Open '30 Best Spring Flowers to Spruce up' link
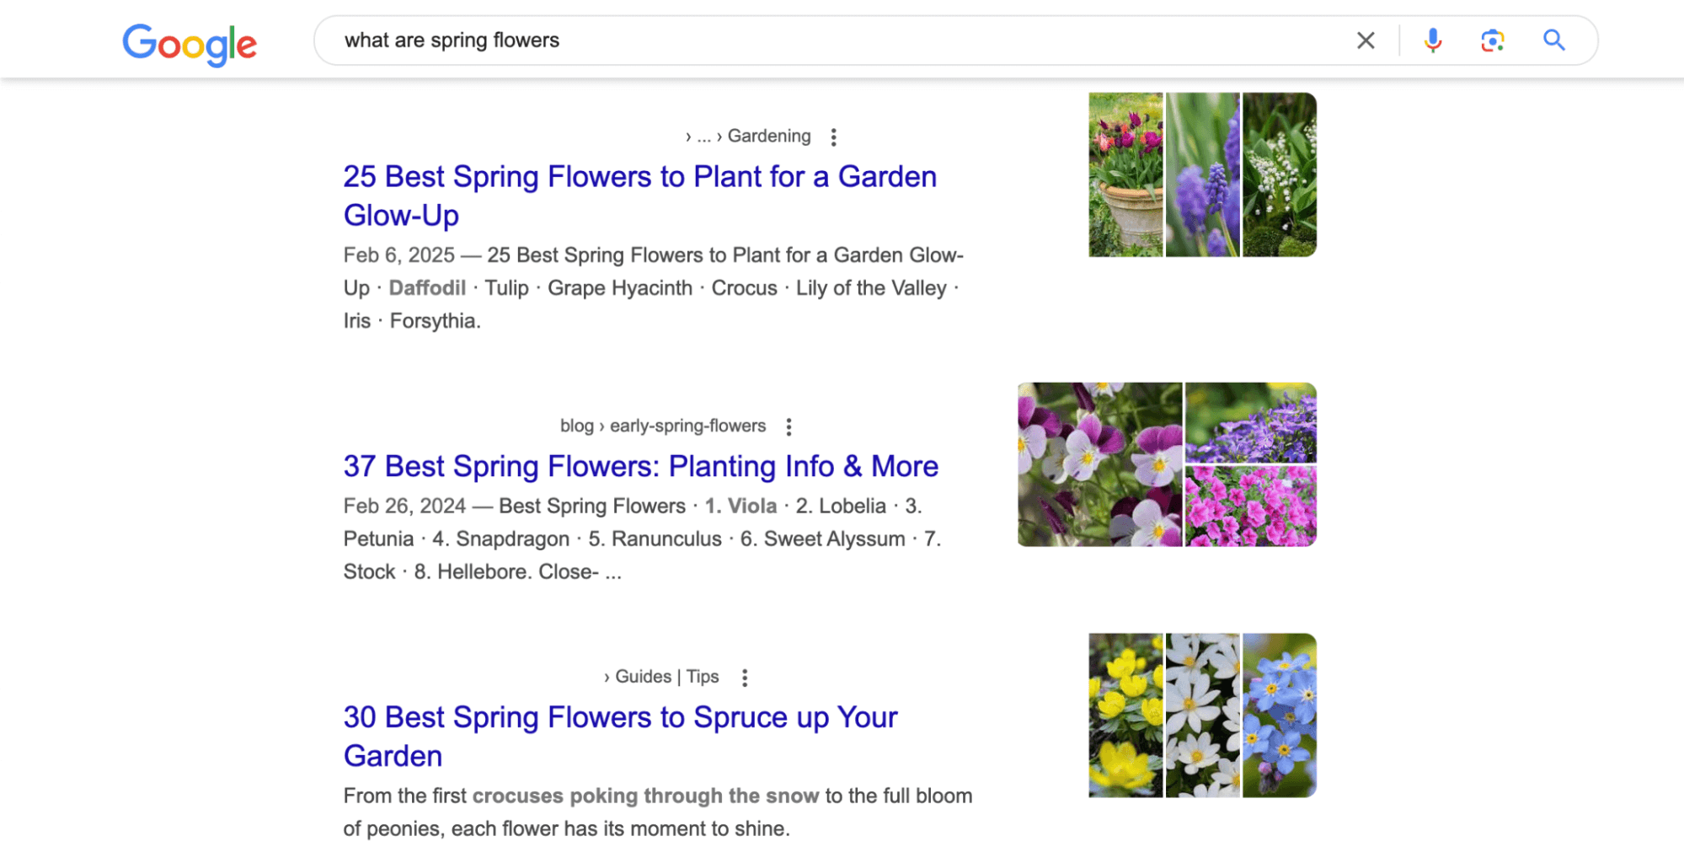 [x=621, y=736]
